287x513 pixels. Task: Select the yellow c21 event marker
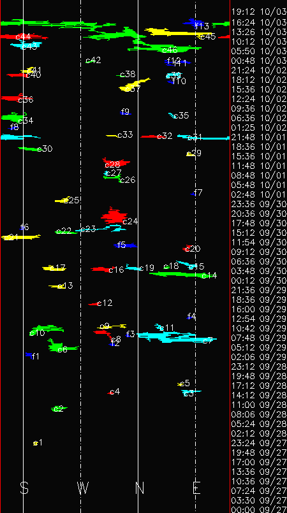pos(20,237)
